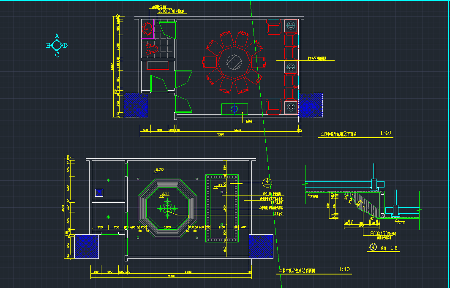Select the chandelier symbol in octagon center
This screenshot has height=288, width=450.
coord(167,208)
